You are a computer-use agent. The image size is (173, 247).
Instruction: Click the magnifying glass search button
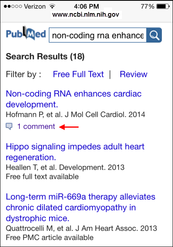(x=154, y=35)
